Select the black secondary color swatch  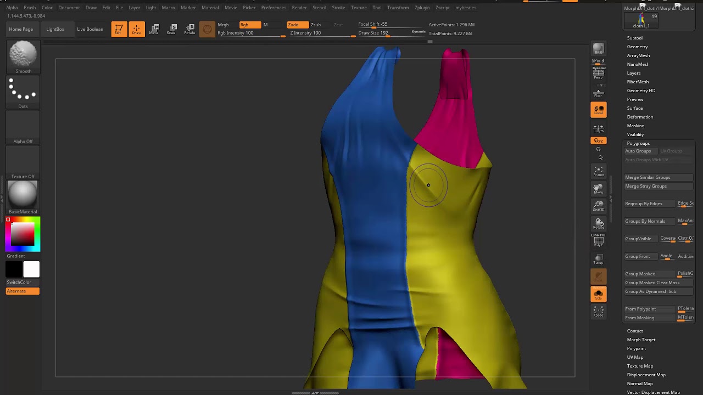click(14, 269)
